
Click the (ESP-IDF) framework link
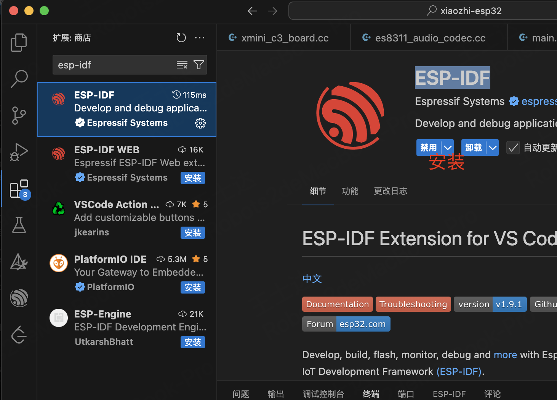459,371
